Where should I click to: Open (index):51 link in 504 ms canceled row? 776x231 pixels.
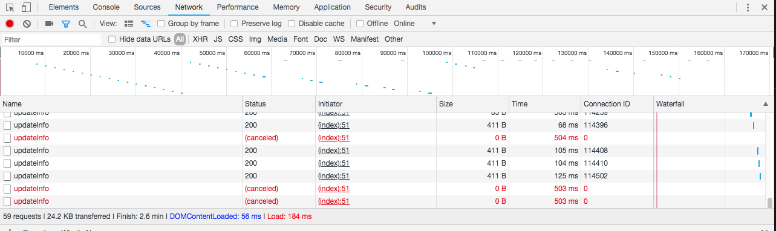click(x=334, y=138)
